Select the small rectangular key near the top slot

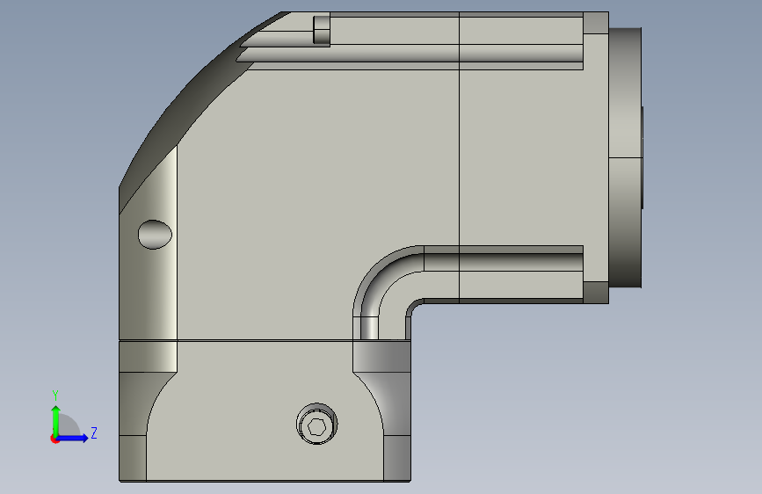coord(321,30)
